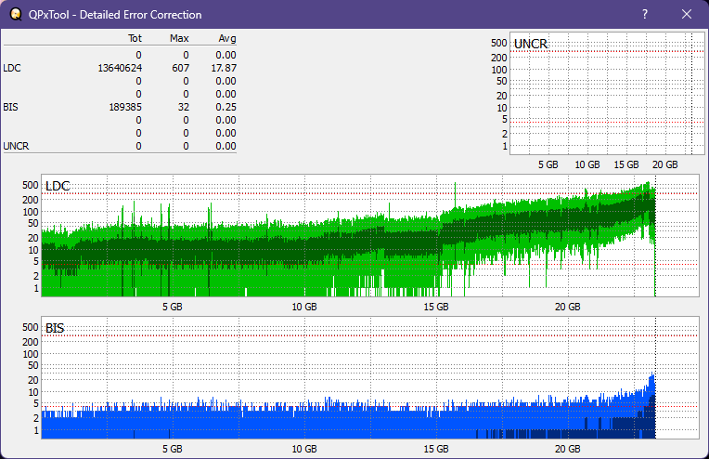Click the QPxTool application icon in title bar
709x459 pixels.
click(x=16, y=15)
